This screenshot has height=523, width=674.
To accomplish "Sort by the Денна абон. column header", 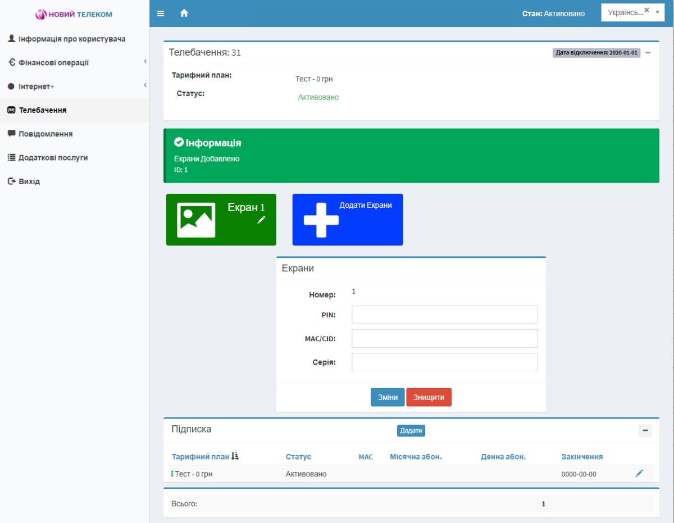I will [x=503, y=457].
